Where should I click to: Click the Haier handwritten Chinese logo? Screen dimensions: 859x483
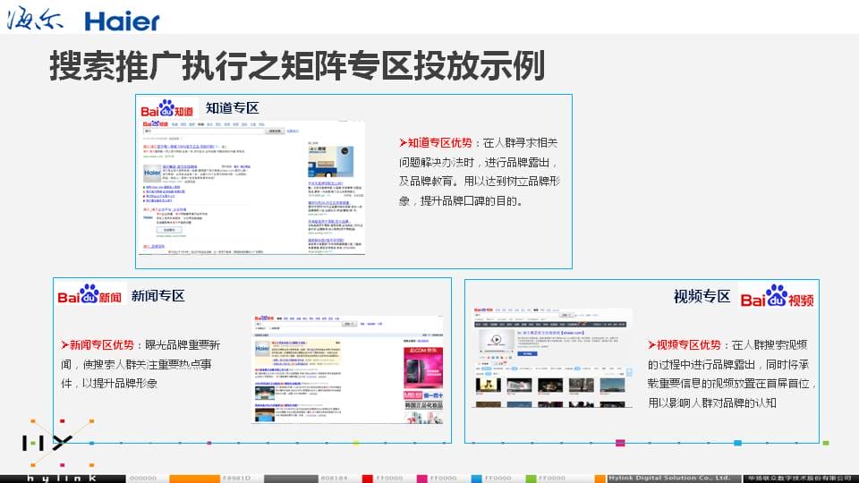[35, 18]
